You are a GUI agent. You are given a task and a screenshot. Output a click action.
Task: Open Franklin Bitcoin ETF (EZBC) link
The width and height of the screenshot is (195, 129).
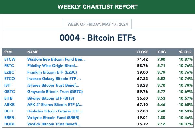pos(52,72)
